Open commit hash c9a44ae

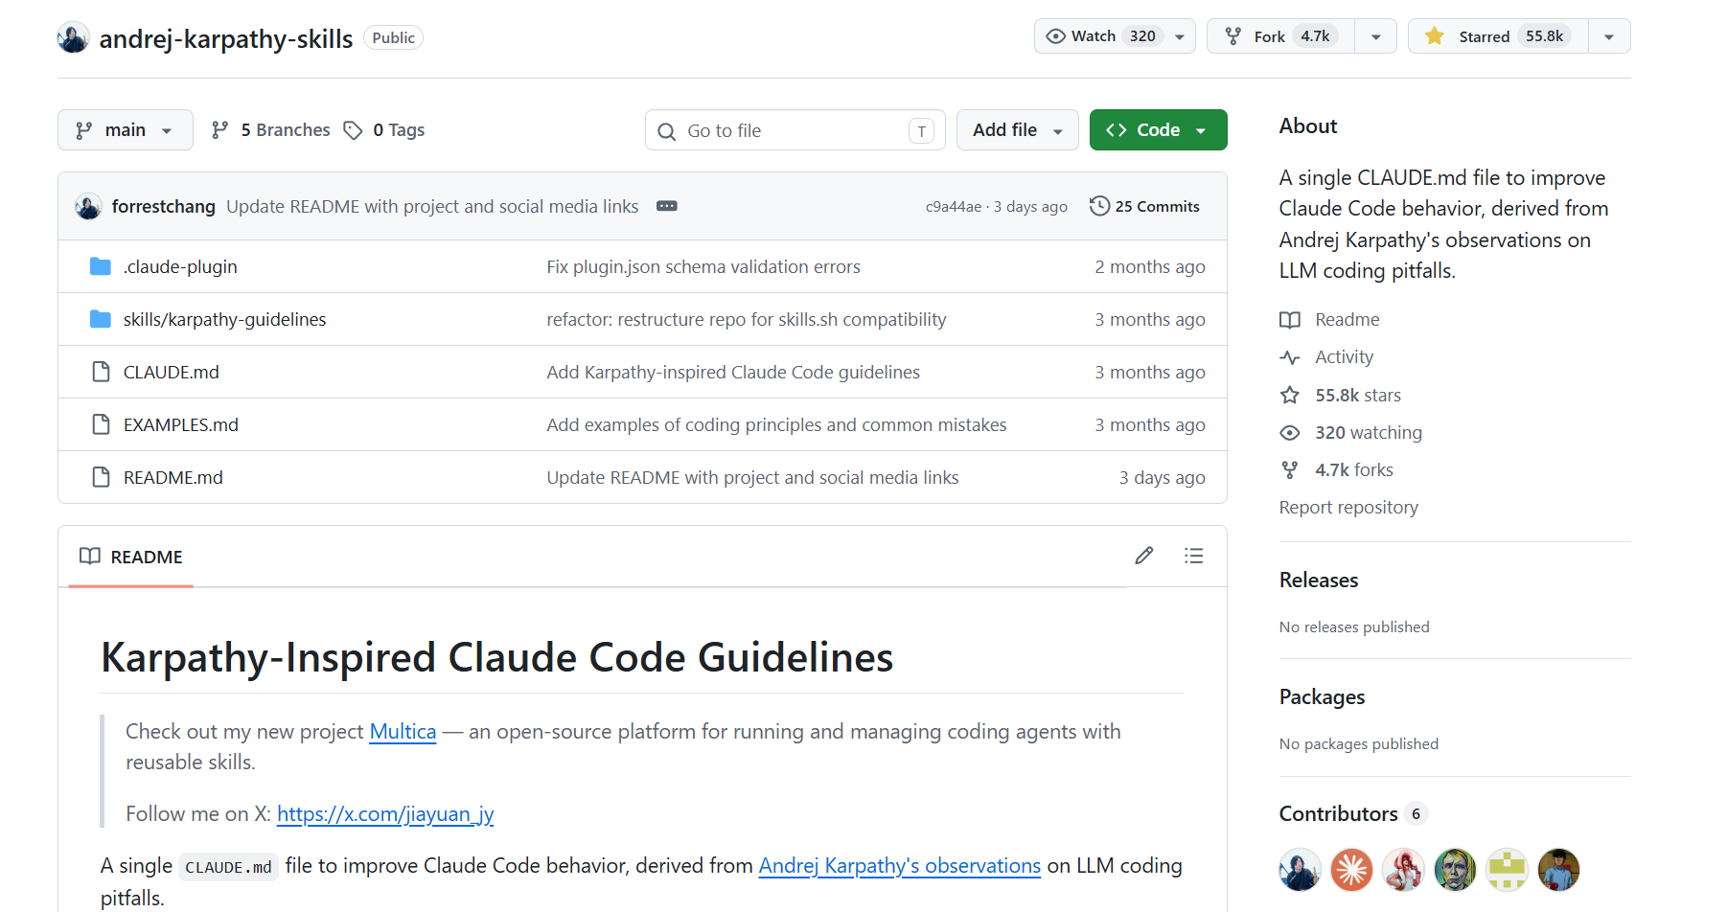tap(953, 206)
